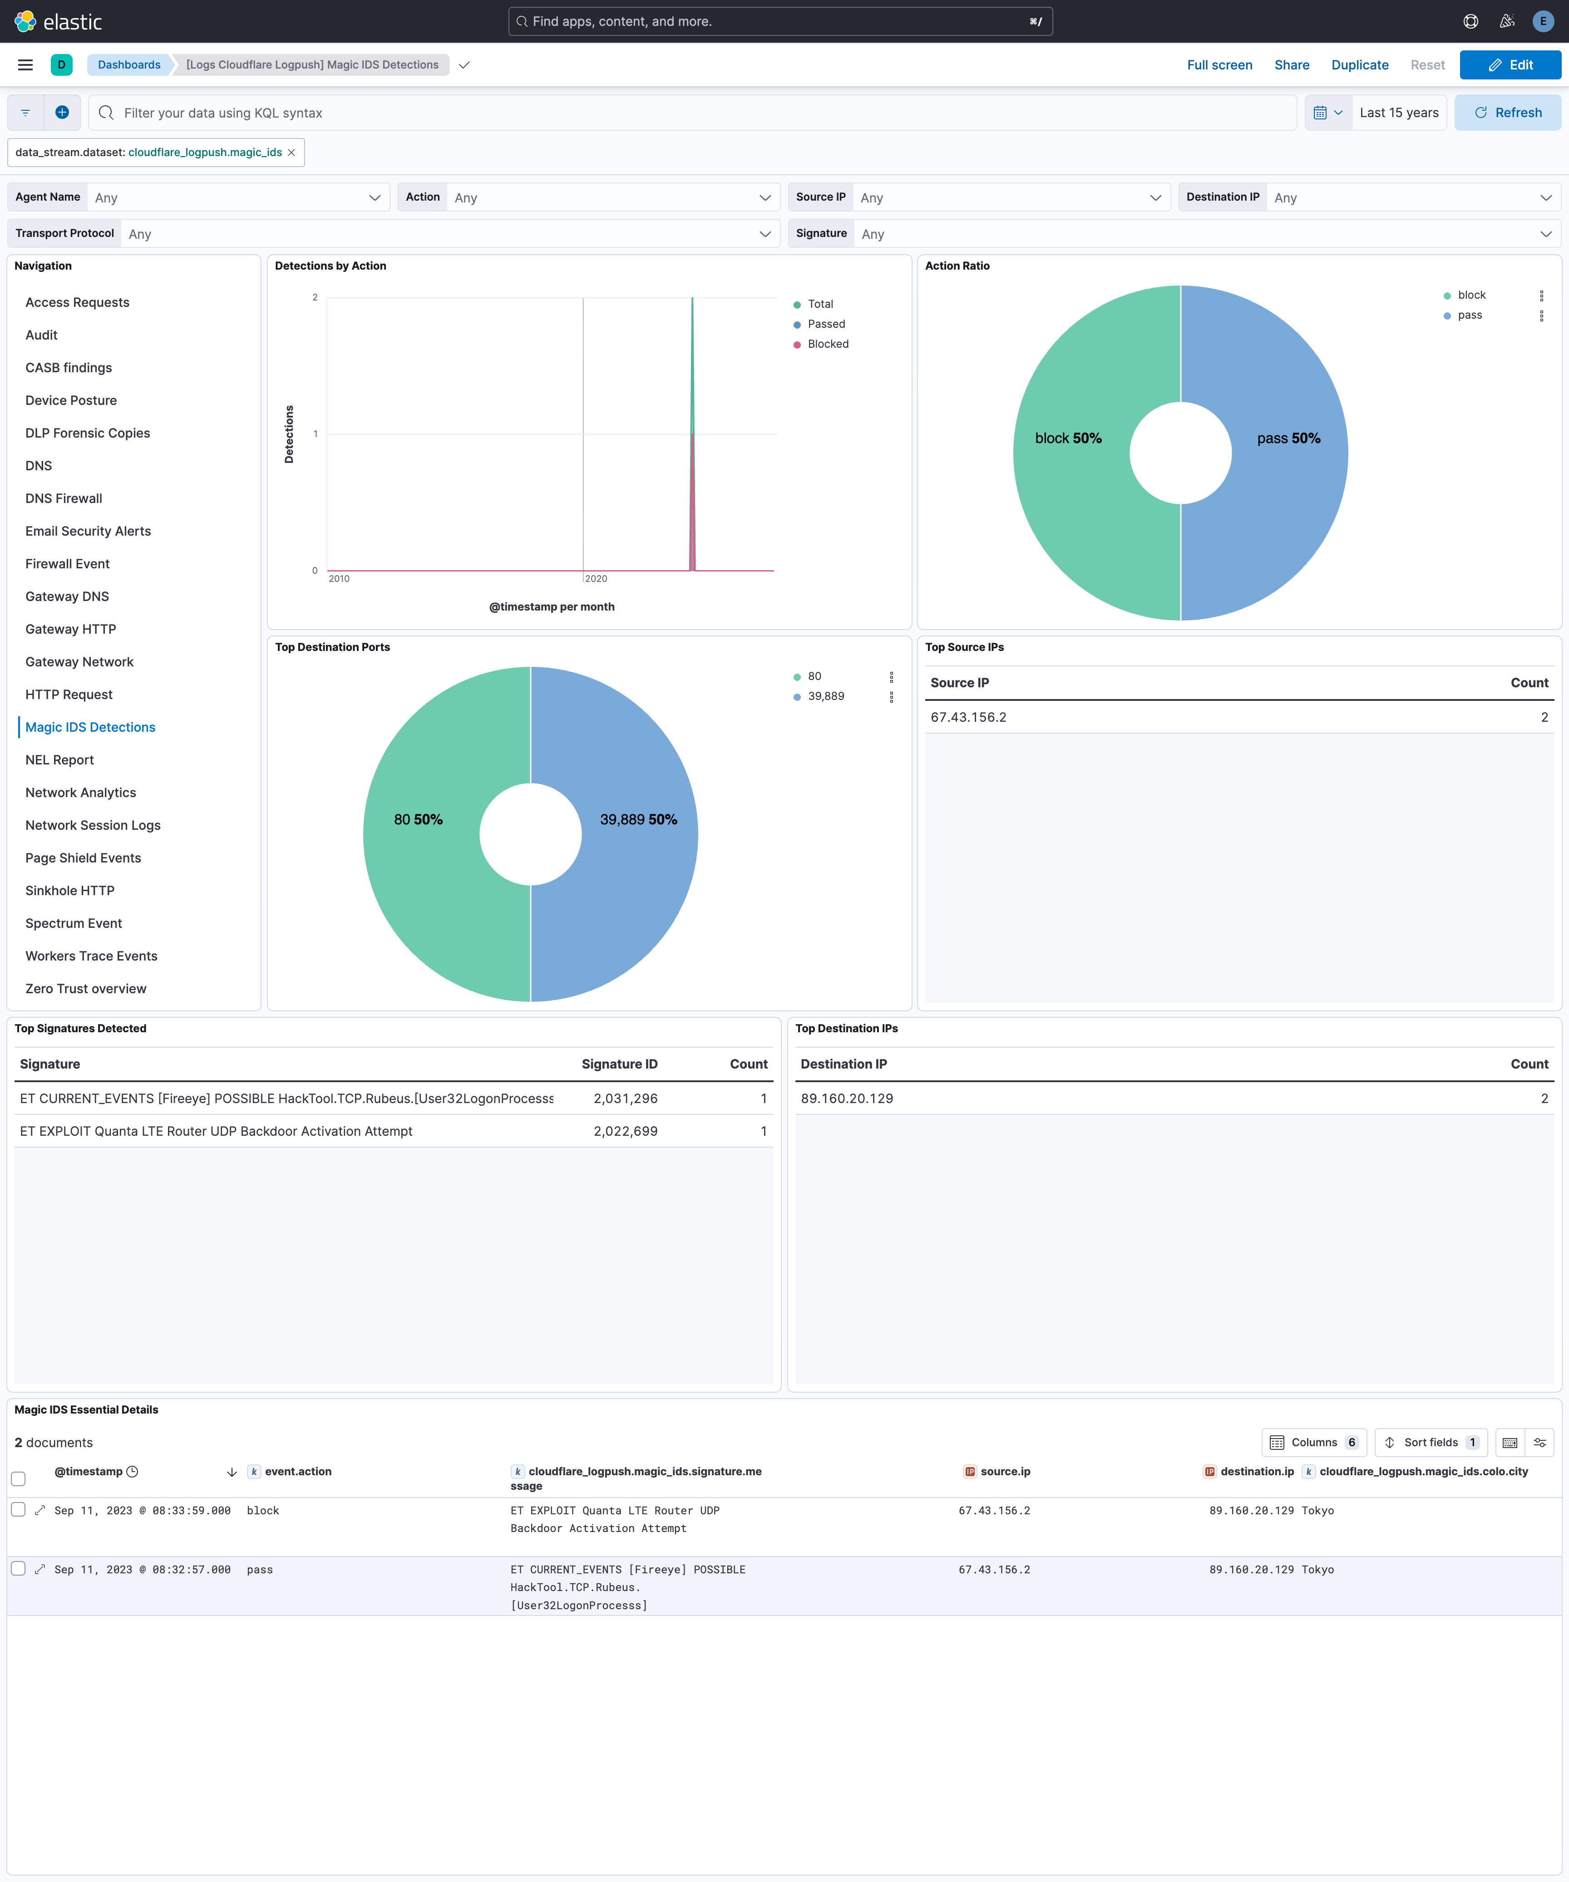Image resolution: width=1569 pixels, height=1882 pixels.
Task: Expand the Sep 11 08:33:59 document row
Action: point(39,1510)
